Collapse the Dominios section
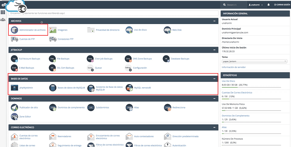 tap(214, 99)
